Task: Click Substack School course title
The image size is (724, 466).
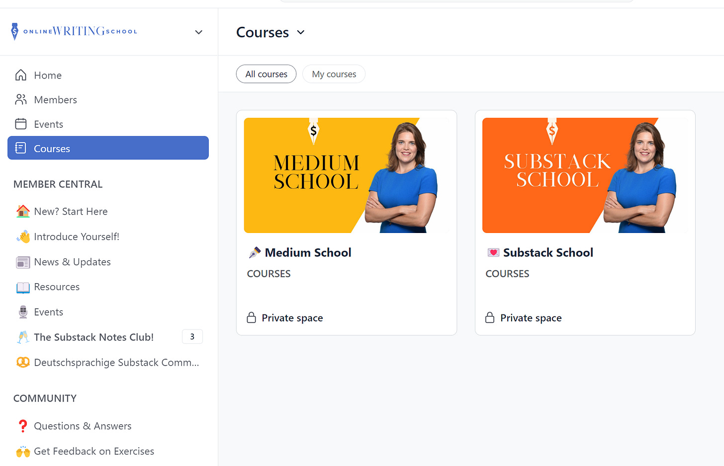Action: click(548, 252)
